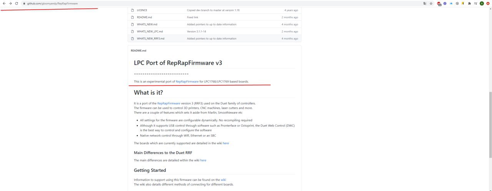
Task: Open the 'Fixed link' commit
Action: pos(193,17)
